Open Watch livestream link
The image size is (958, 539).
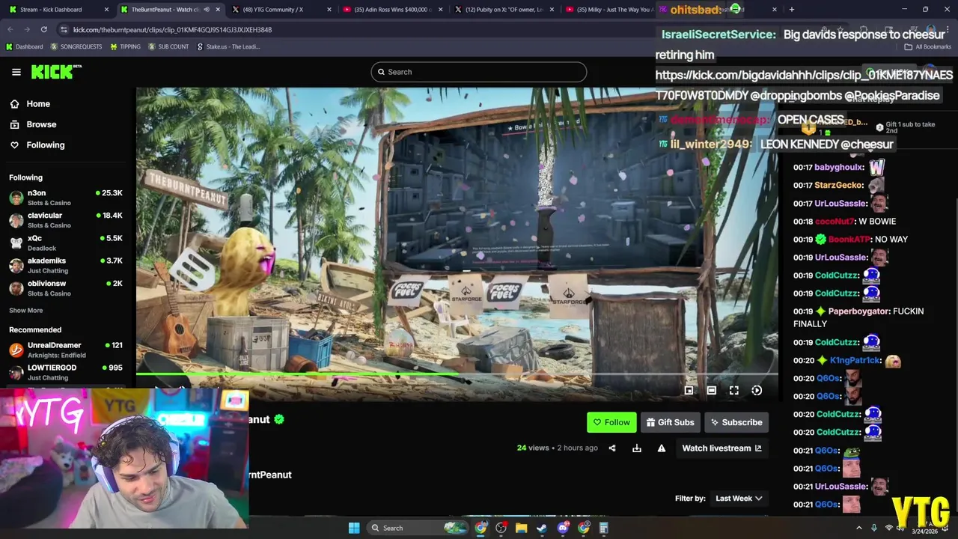pyautogui.click(x=721, y=448)
